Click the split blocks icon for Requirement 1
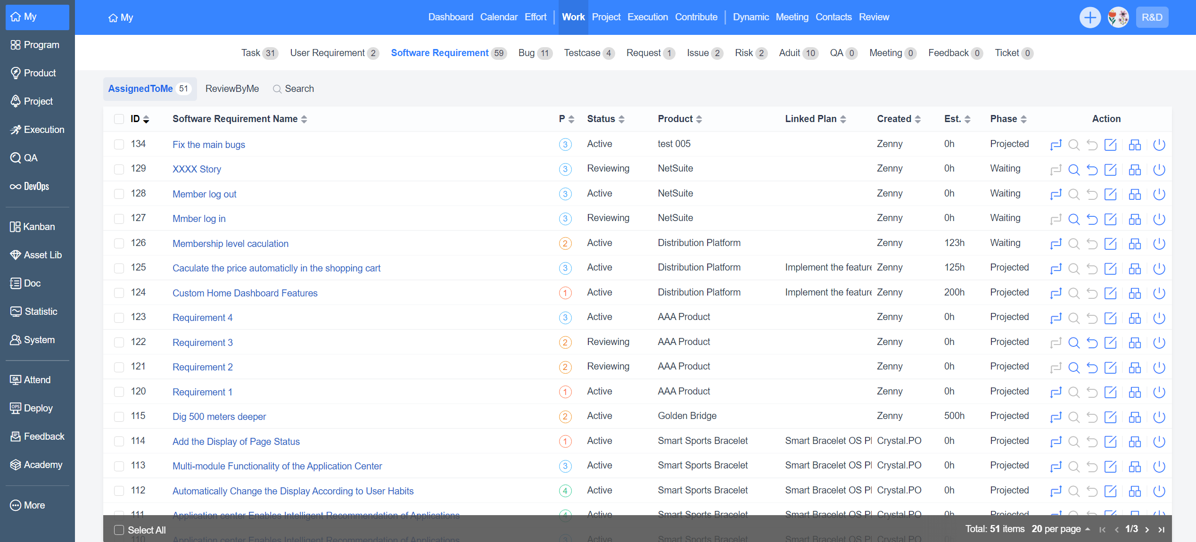 point(1134,392)
